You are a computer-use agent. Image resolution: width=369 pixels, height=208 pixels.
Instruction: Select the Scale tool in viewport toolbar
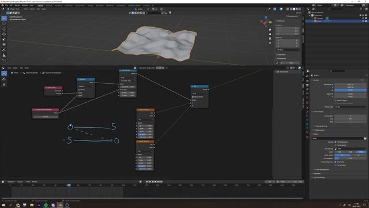[4, 39]
